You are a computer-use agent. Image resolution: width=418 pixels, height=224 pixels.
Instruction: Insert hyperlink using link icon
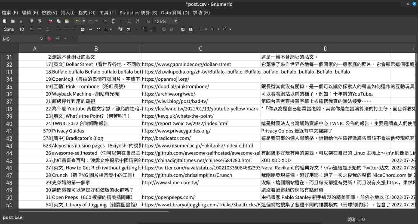105,21
